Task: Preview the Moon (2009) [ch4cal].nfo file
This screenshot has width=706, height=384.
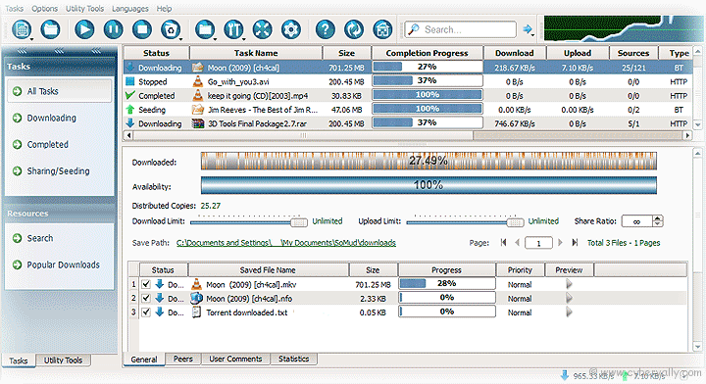Action: [x=569, y=298]
